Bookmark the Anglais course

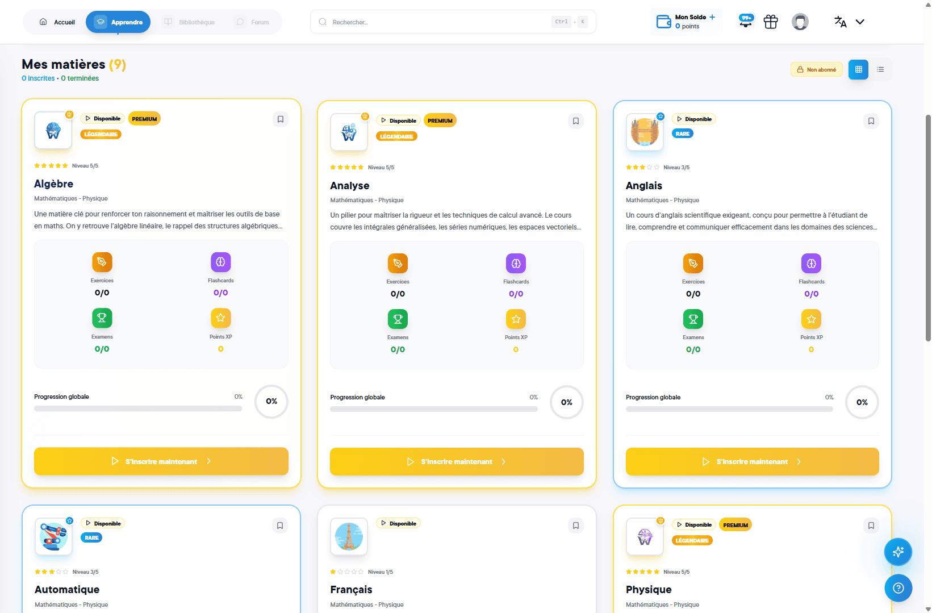pos(871,121)
